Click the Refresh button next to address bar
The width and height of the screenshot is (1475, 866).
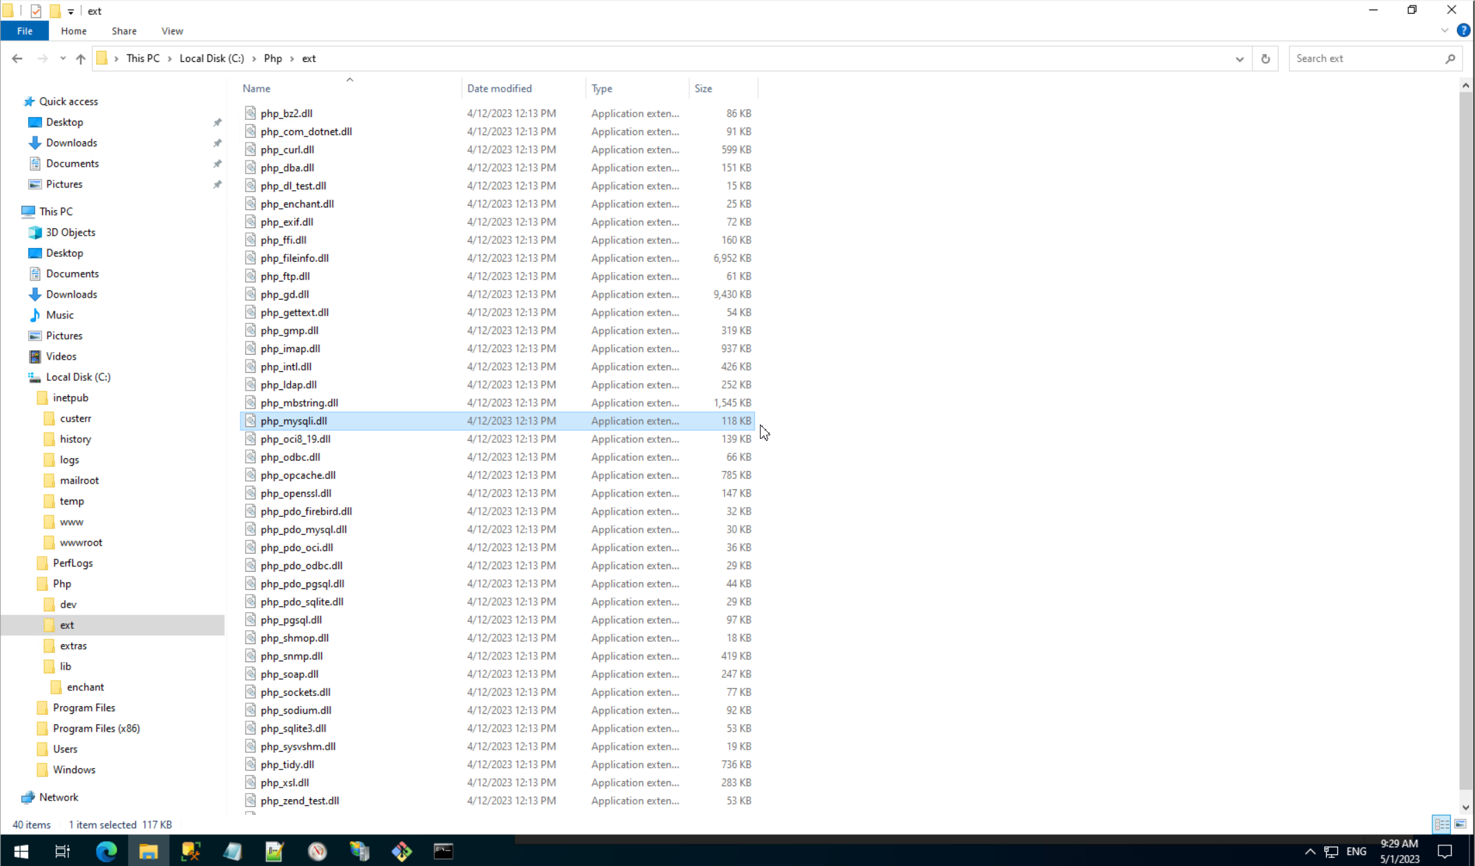1265,59
